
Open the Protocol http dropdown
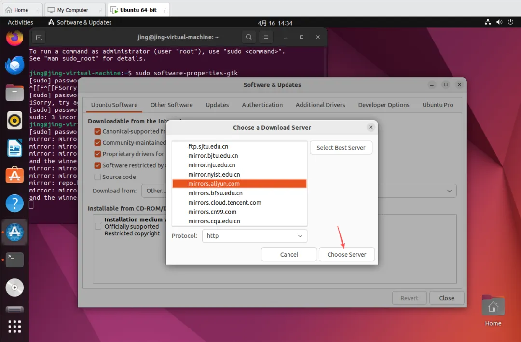255,236
